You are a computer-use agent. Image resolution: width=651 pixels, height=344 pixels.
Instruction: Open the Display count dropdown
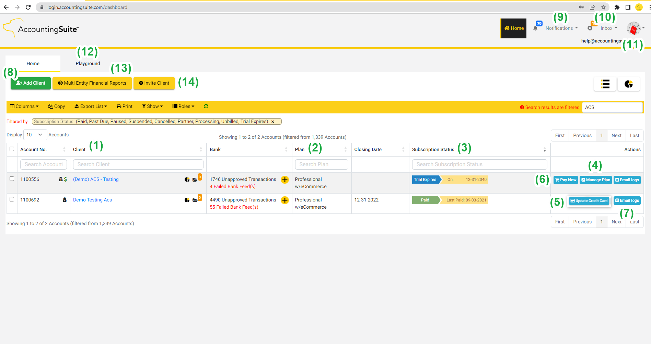(35, 135)
